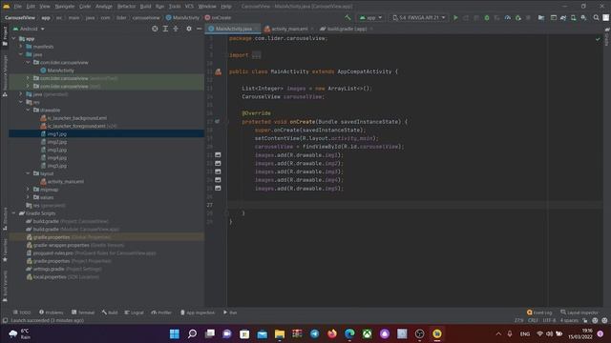Image resolution: width=611 pixels, height=343 pixels.
Task: Open File Explorer from the taskbar
Action: [x=280, y=333]
